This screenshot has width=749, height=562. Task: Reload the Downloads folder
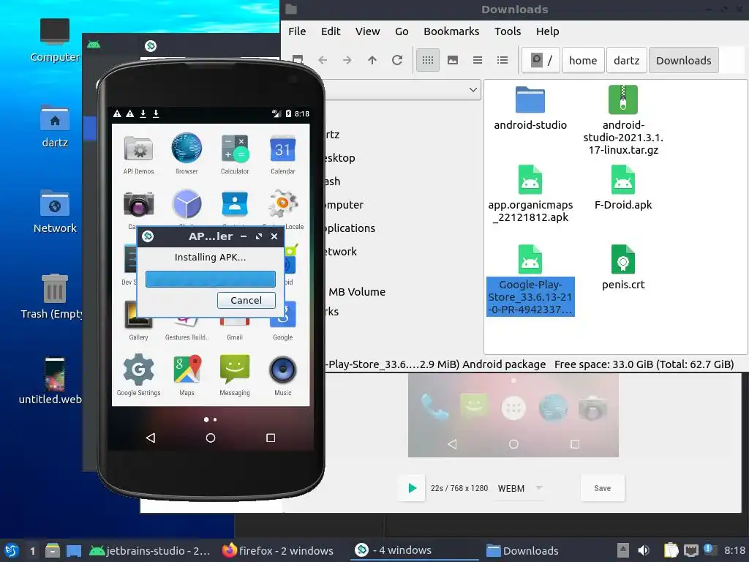[x=397, y=60]
